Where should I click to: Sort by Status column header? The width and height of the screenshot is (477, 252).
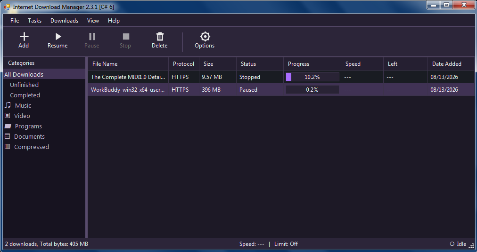pyautogui.click(x=260, y=64)
